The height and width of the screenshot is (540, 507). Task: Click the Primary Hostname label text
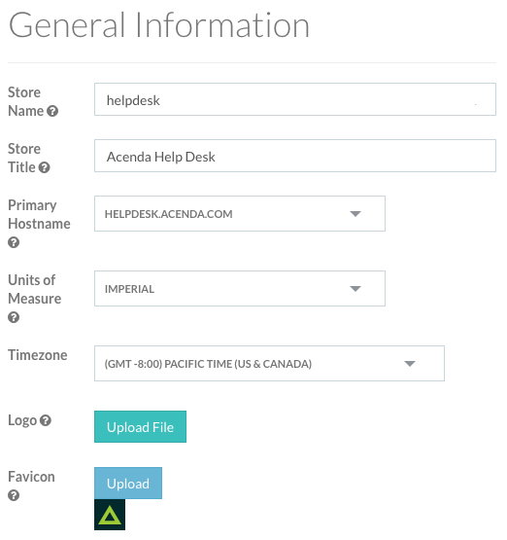tap(39, 214)
